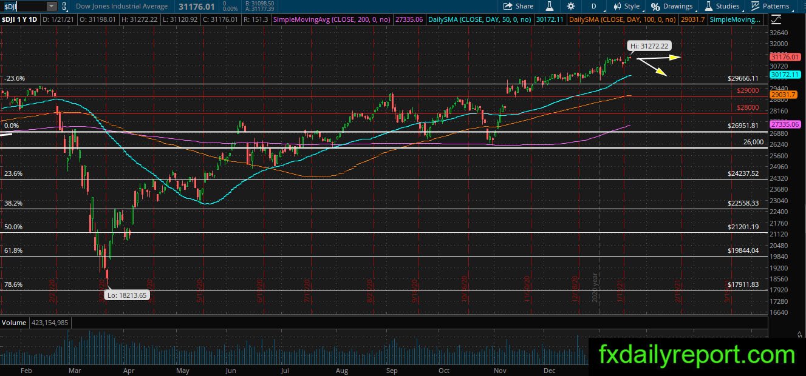Click Dow Jones Industrial Average name
The height and width of the screenshot is (376, 806).
pyautogui.click(x=121, y=6)
